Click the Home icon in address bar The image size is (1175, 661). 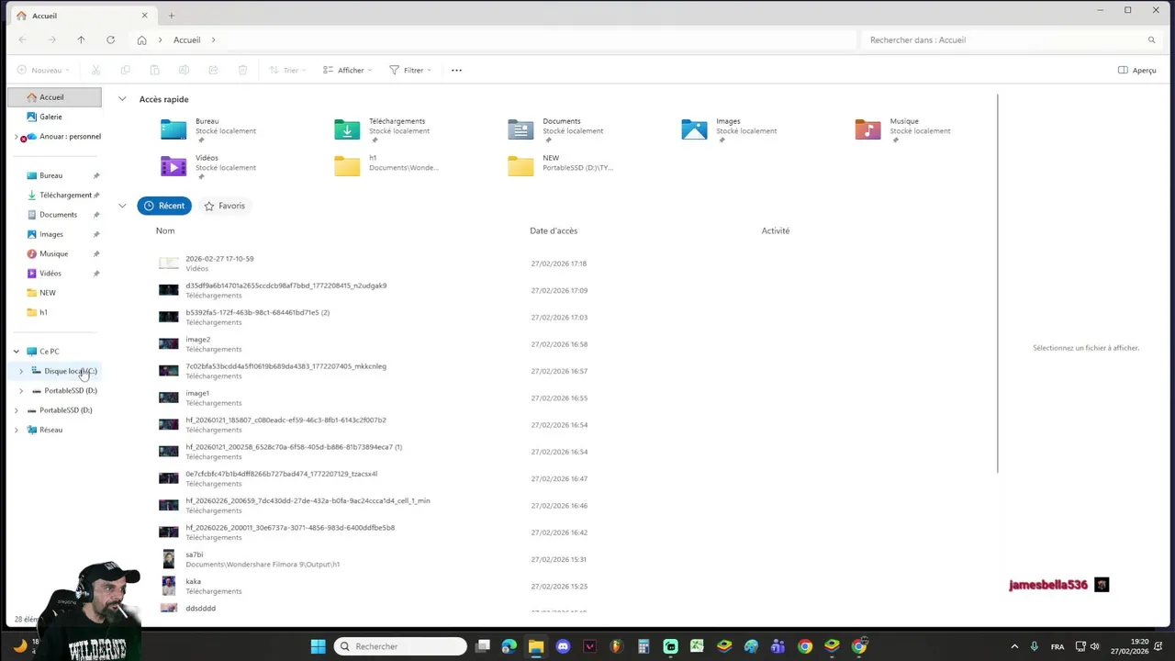click(141, 39)
